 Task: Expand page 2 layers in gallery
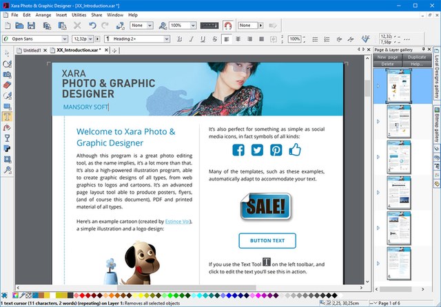point(378,121)
